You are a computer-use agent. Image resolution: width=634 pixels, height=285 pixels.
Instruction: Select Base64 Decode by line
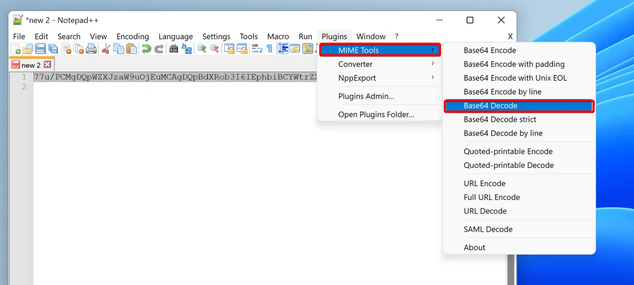519,133
